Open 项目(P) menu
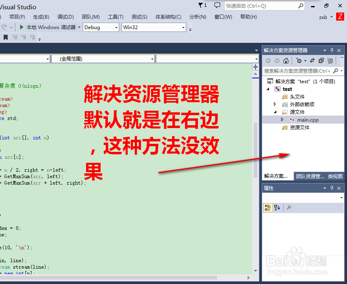 point(17,17)
